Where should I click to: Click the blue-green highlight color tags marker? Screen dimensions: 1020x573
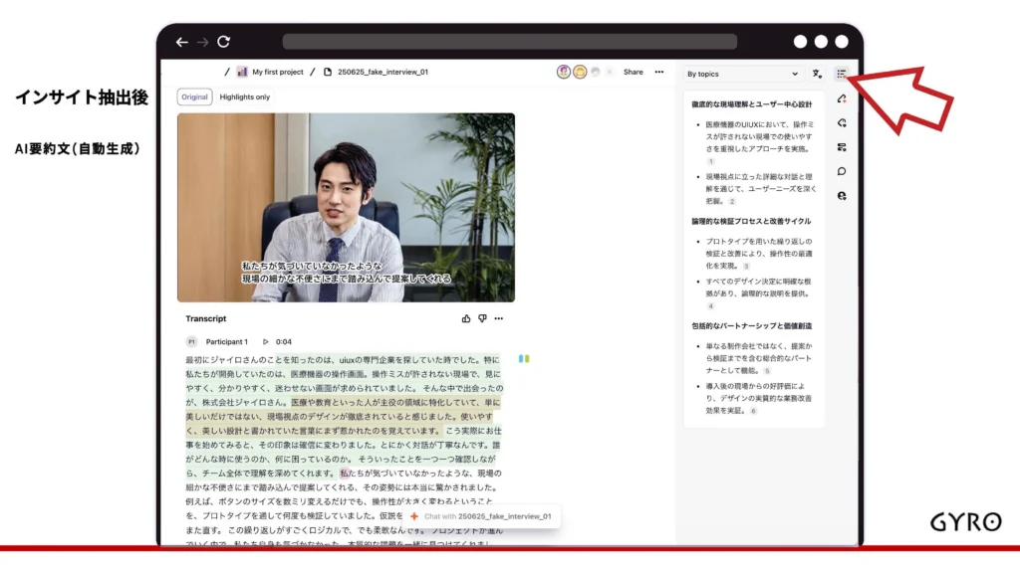524,358
